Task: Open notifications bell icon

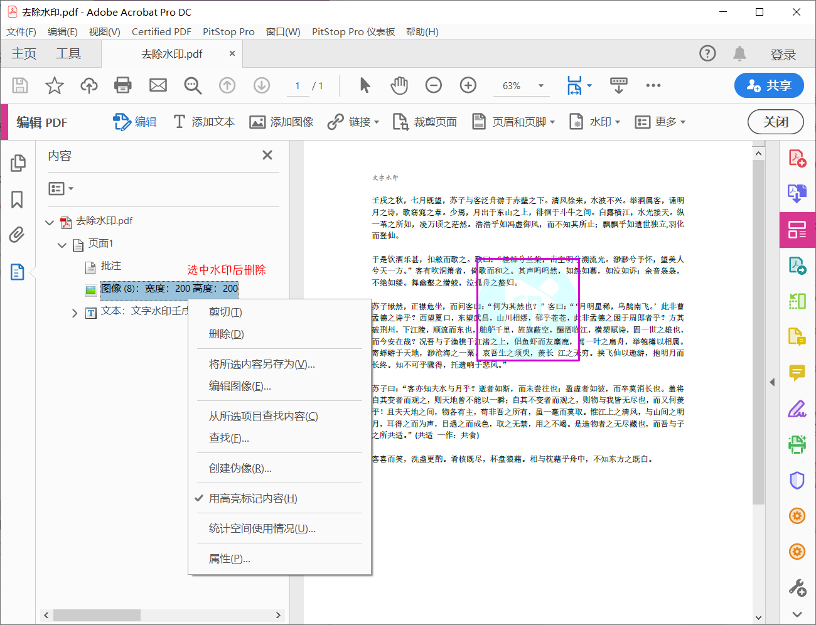Action: tap(740, 54)
